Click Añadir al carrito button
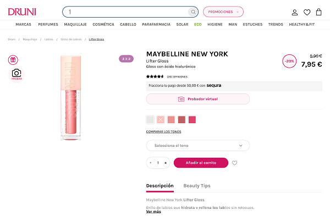 point(200,163)
